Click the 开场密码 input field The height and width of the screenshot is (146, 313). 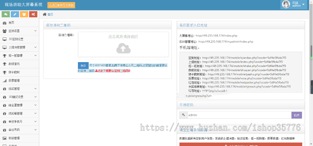pyautogui.click(x=239, y=115)
